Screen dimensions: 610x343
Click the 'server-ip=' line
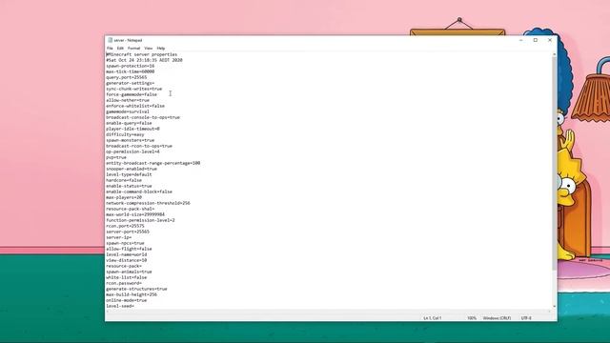(x=118, y=237)
